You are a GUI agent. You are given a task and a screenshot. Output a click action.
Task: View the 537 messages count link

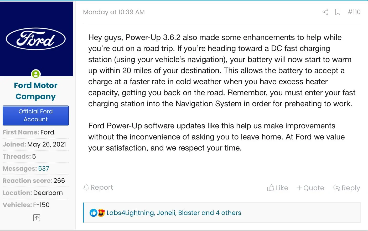[x=44, y=168]
